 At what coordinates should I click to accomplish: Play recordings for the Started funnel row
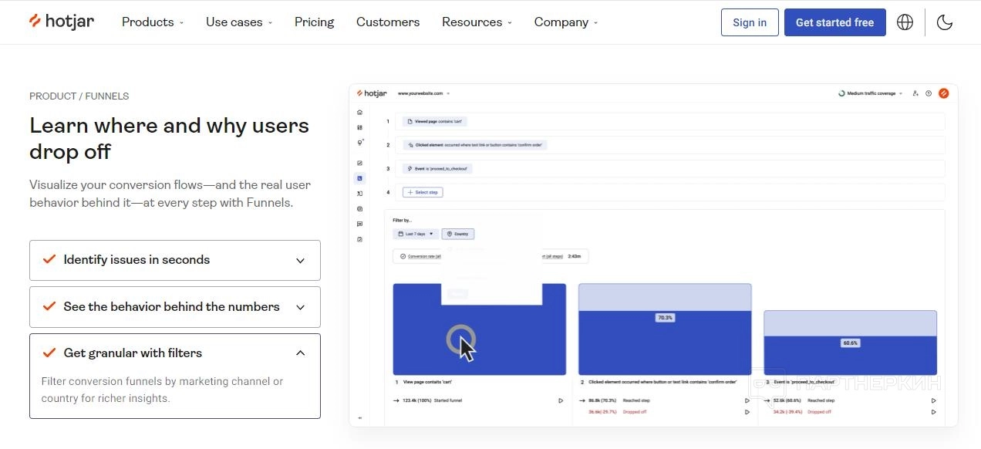[561, 400]
